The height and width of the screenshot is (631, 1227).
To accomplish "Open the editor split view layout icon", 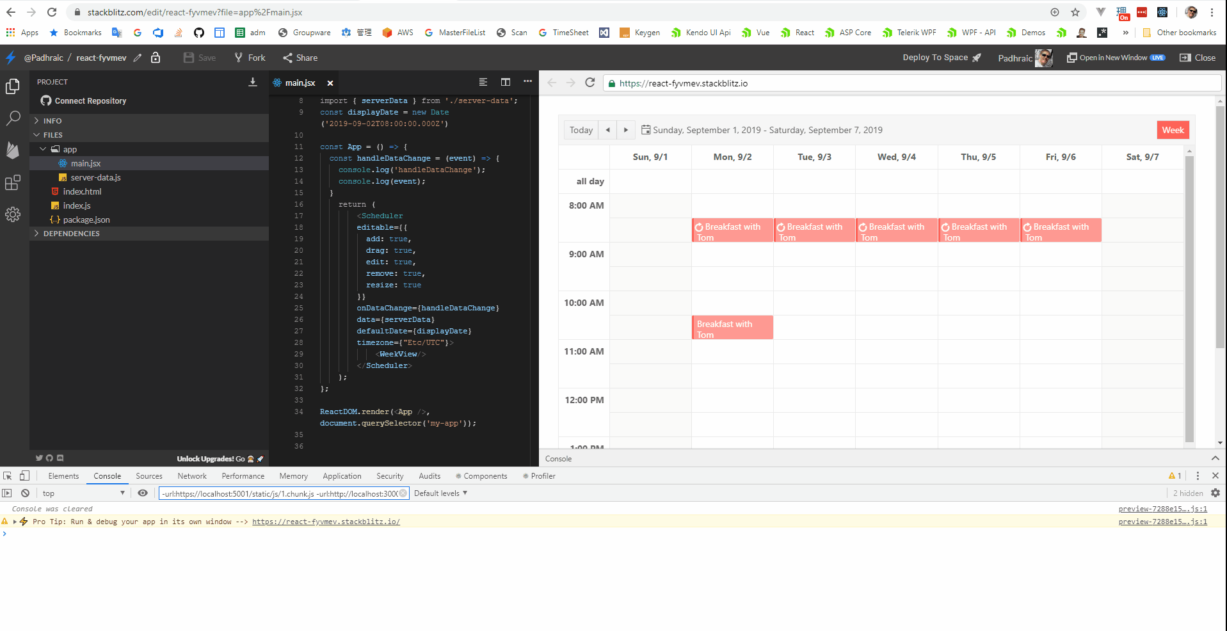I will click(x=506, y=82).
